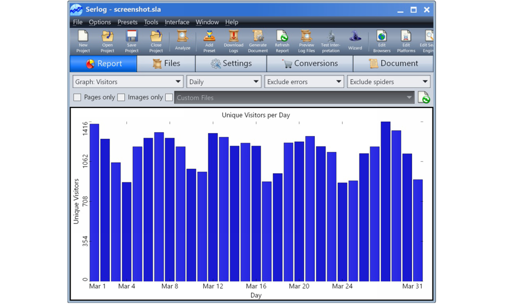Expand the Exclude spiders dropdown

pyautogui.click(x=388, y=82)
